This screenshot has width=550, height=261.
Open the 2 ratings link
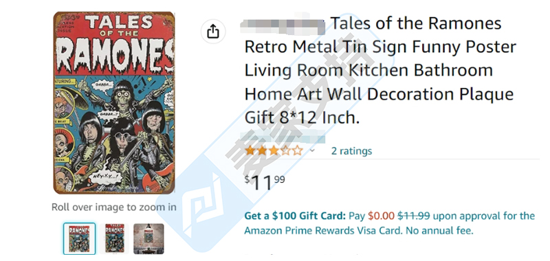(351, 151)
